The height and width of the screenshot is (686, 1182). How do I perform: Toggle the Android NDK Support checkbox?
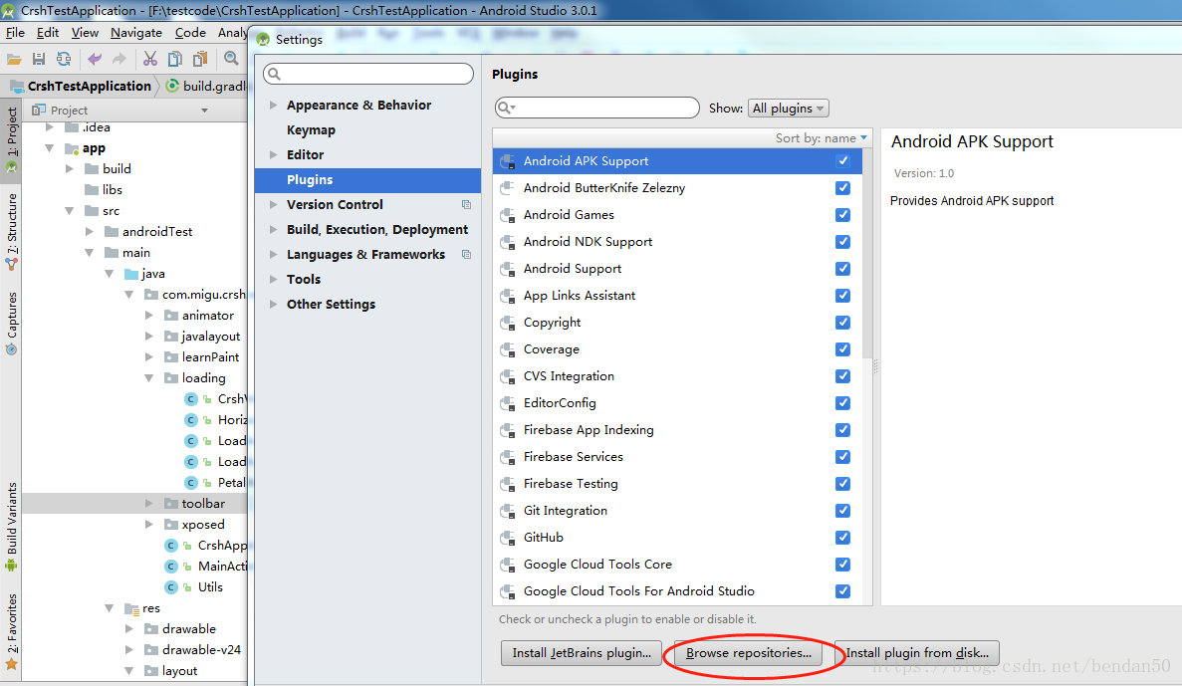click(x=842, y=242)
